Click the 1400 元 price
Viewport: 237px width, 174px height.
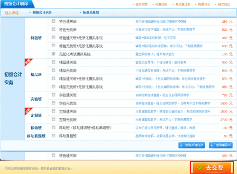(x=227, y=104)
